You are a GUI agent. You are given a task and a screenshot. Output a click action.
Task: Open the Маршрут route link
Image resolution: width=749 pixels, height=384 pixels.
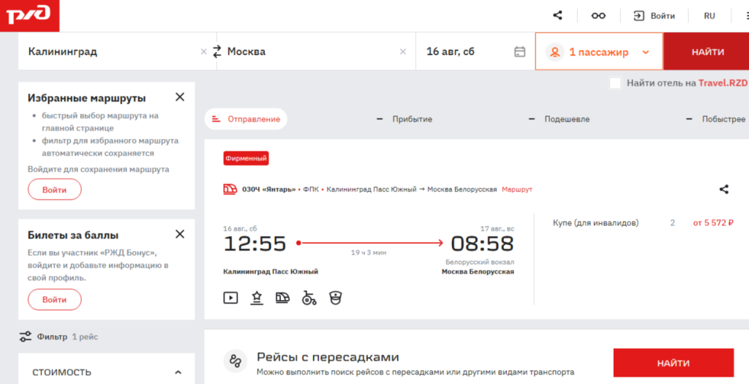coord(517,189)
